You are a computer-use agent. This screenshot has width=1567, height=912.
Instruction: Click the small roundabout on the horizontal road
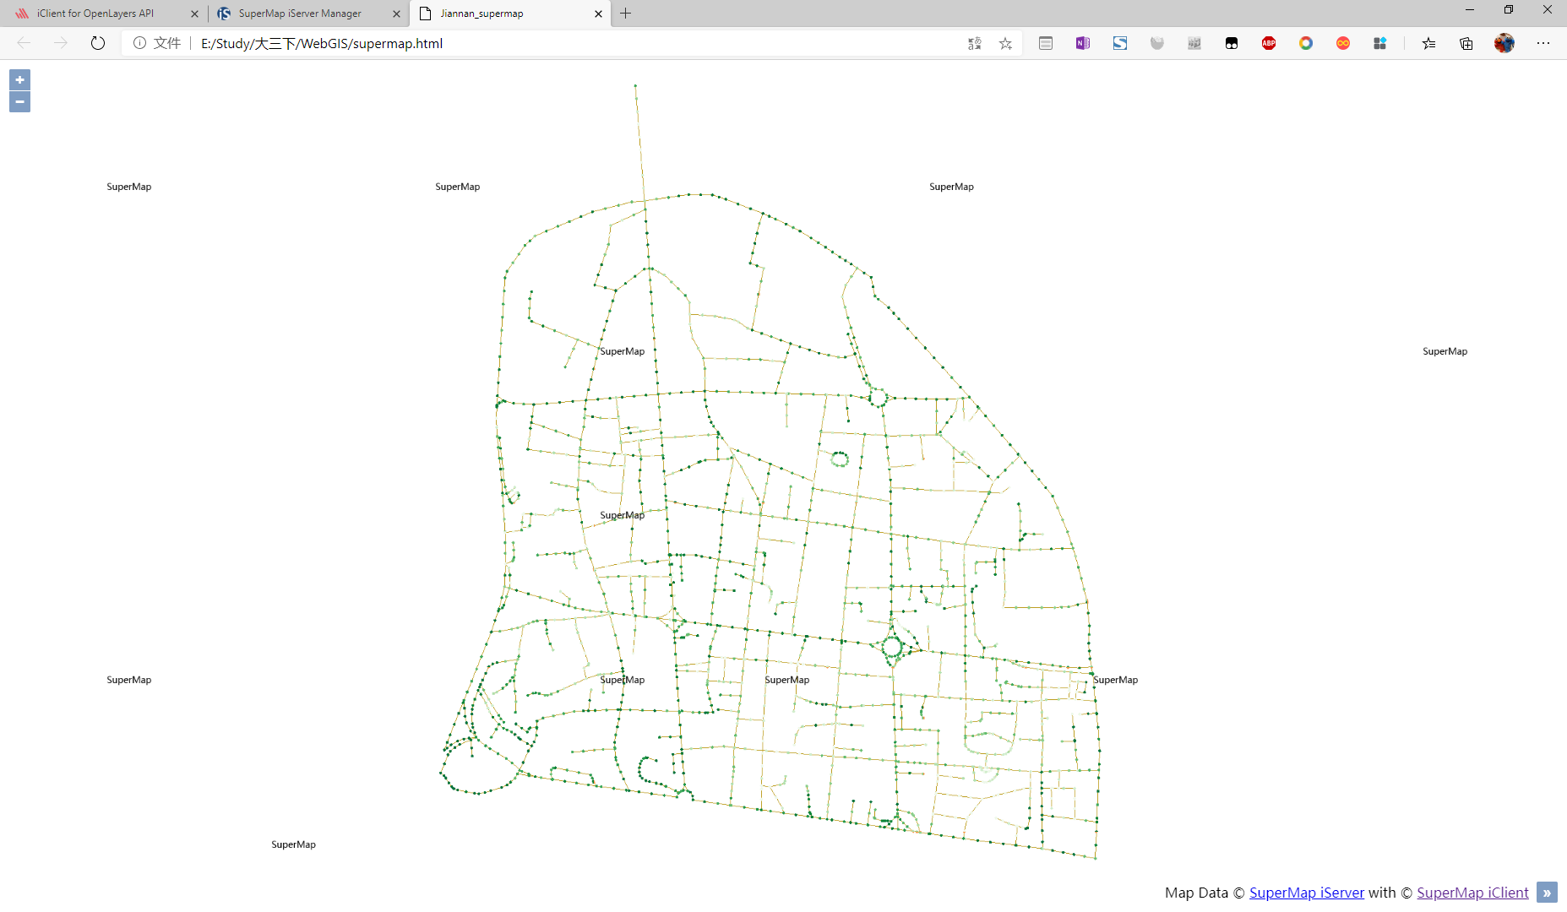click(x=878, y=397)
